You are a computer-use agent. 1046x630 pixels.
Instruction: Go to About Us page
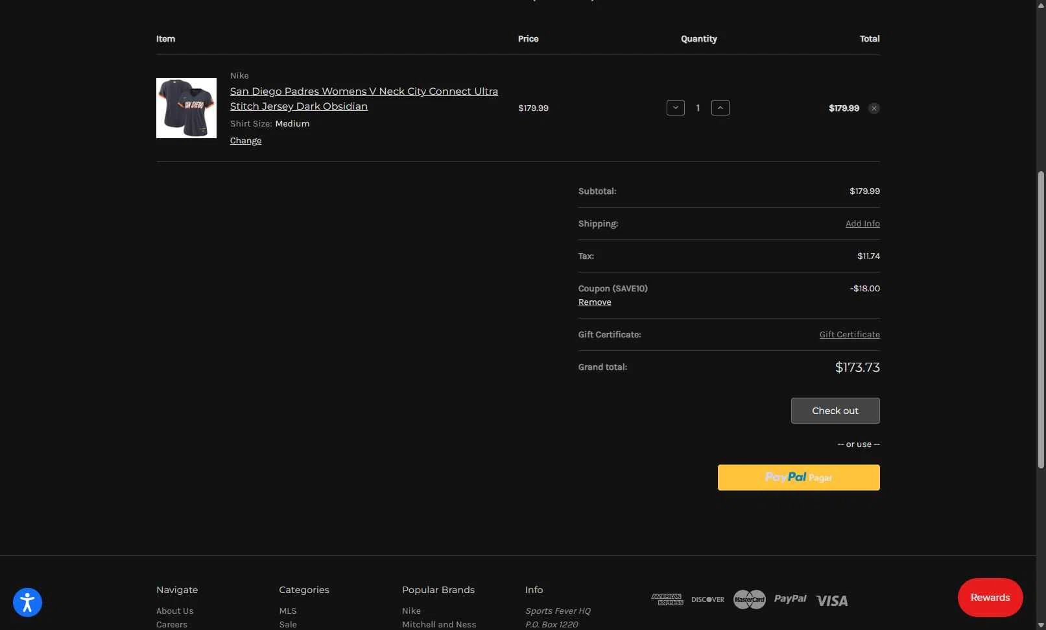(x=175, y=611)
